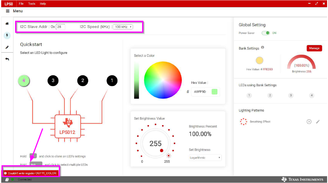Image resolution: width=328 pixels, height=183 pixels.
Task: Open the I2C Speed dropdown
Action: tap(123, 27)
